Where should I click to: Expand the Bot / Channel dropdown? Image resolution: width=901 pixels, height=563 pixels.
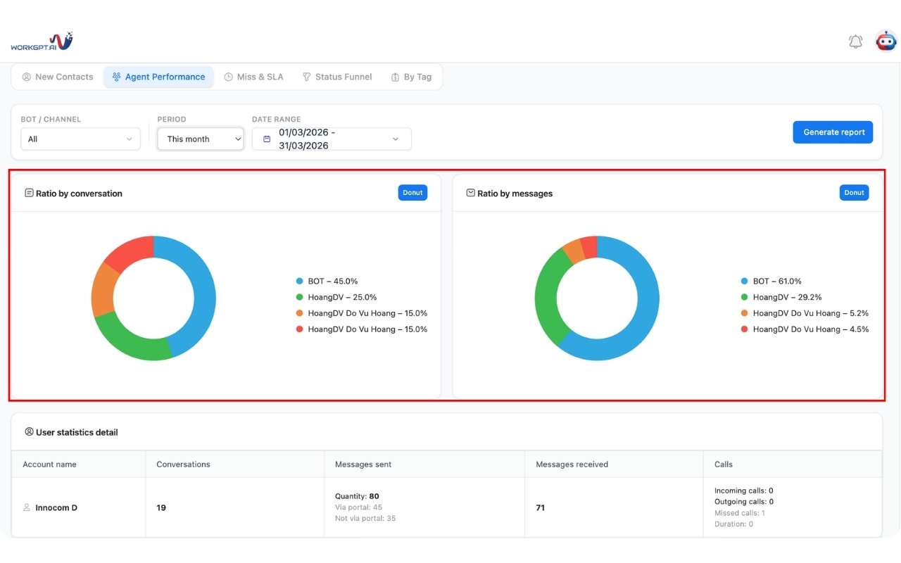pyautogui.click(x=80, y=139)
